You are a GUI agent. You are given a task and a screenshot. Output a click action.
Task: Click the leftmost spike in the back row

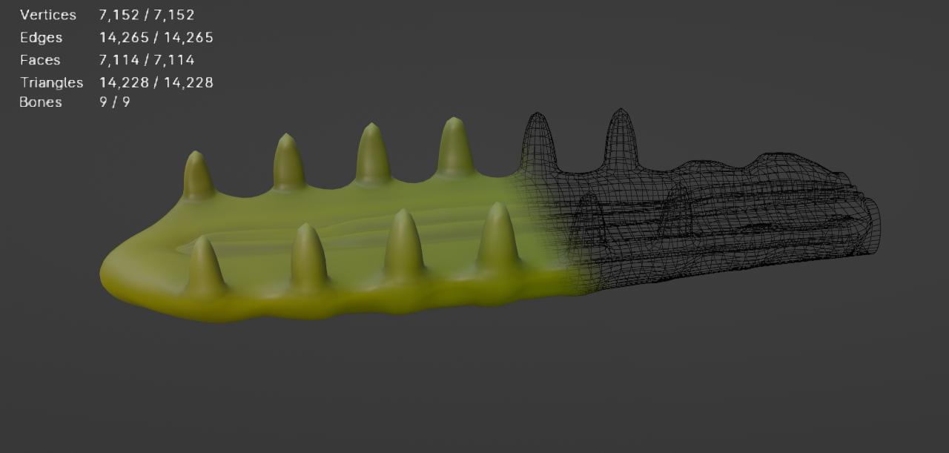[x=197, y=176]
